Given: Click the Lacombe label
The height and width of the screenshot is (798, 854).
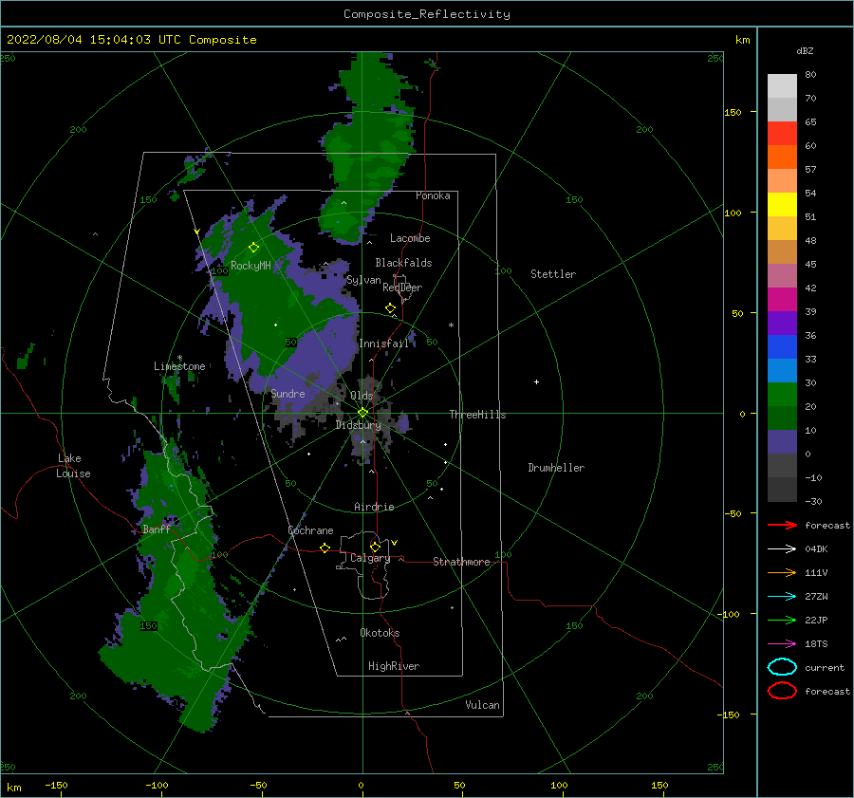Looking at the screenshot, I should click(410, 238).
